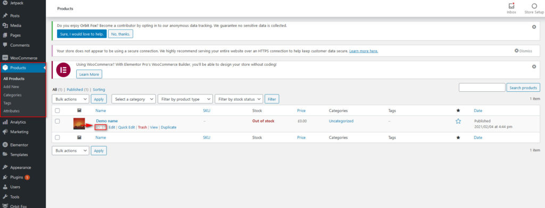Sort products by Price in header row
The height and width of the screenshot is (208, 545).
pos(301,110)
